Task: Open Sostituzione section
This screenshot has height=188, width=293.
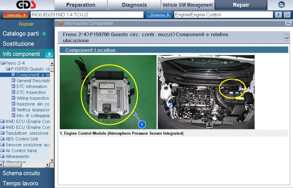Action: (x=18, y=44)
